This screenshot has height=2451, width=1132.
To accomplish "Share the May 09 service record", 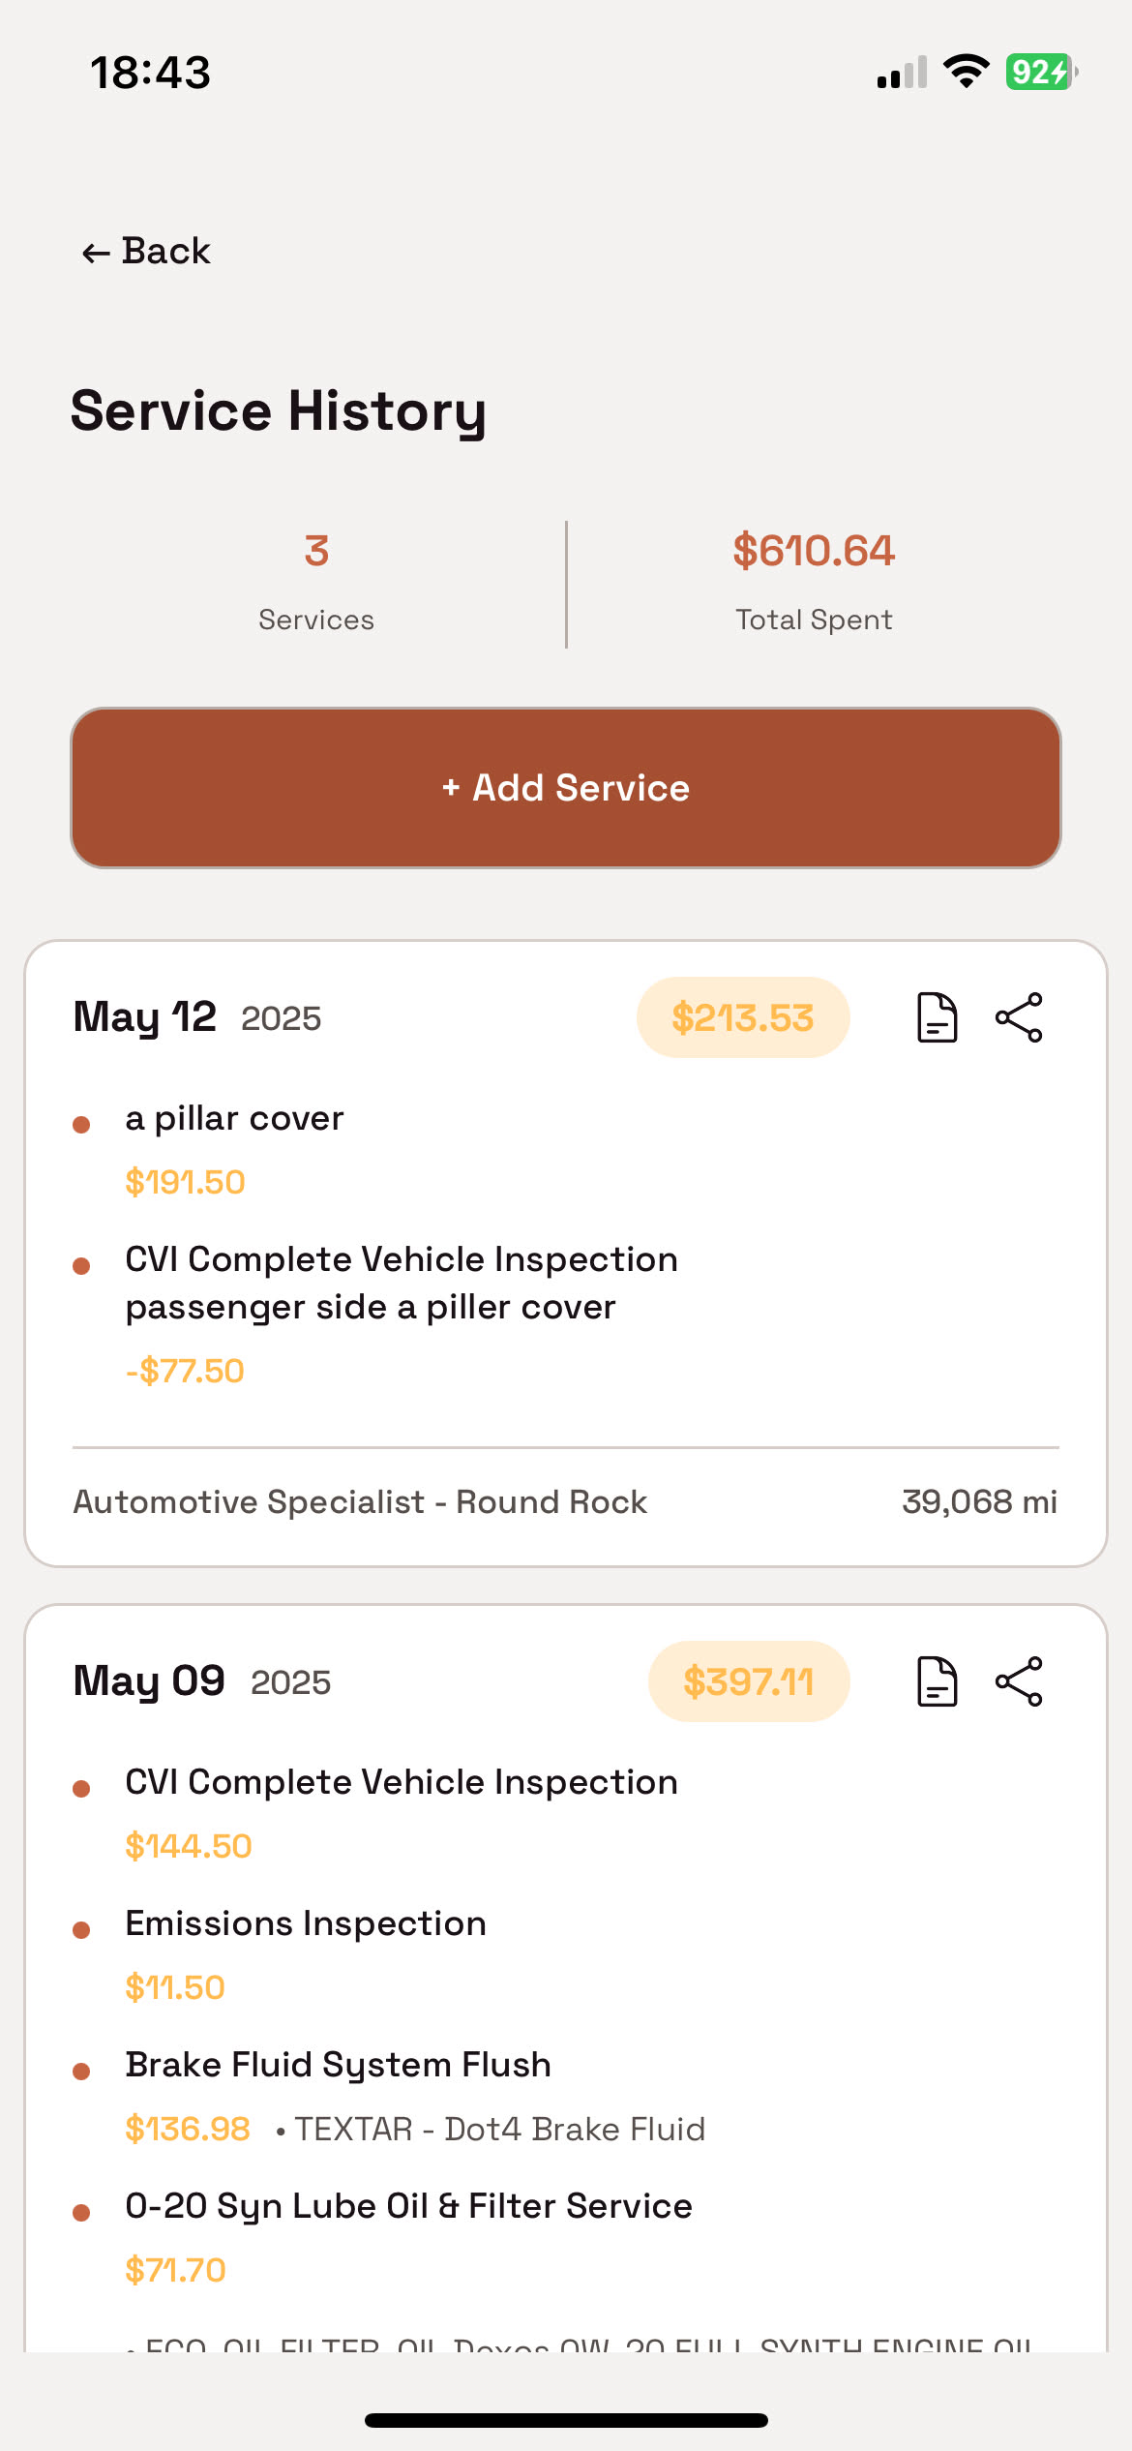I will click(x=1019, y=1681).
